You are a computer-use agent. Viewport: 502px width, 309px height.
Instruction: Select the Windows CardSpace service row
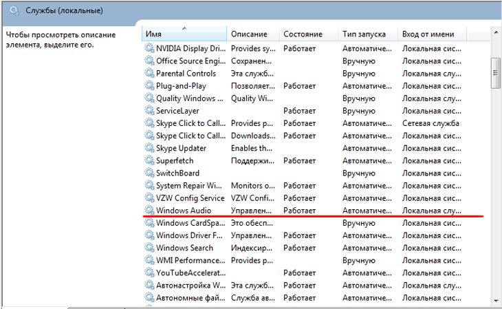(190, 223)
